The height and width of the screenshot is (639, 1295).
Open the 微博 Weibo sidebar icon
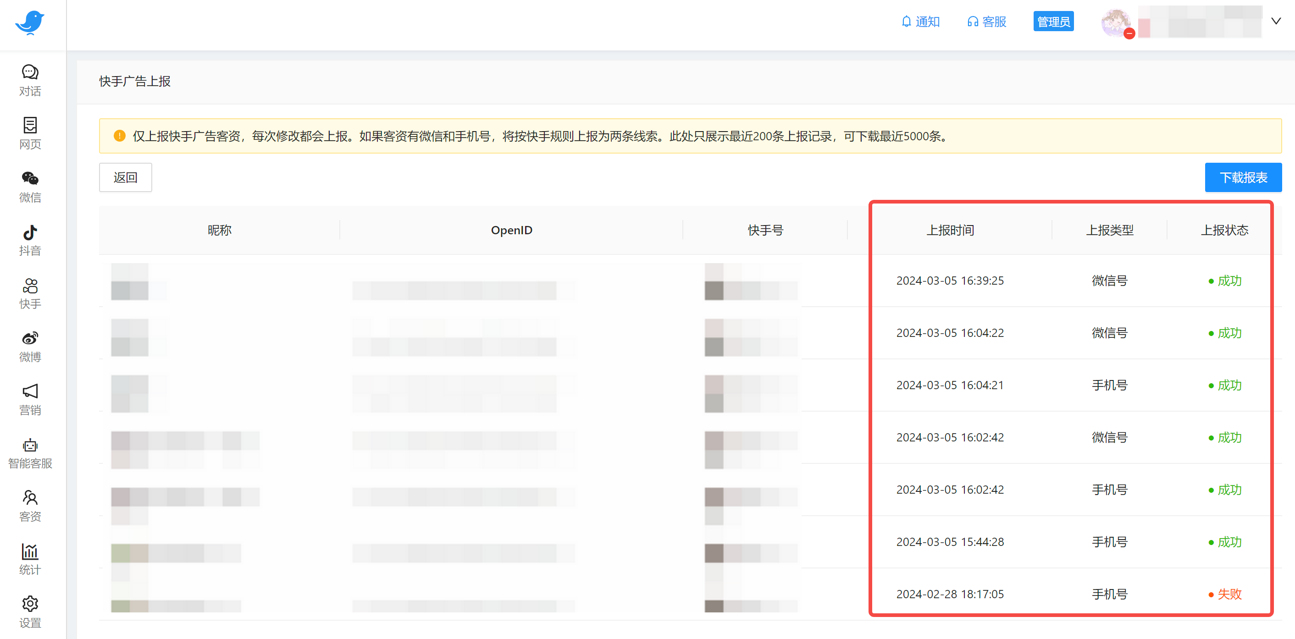[30, 346]
